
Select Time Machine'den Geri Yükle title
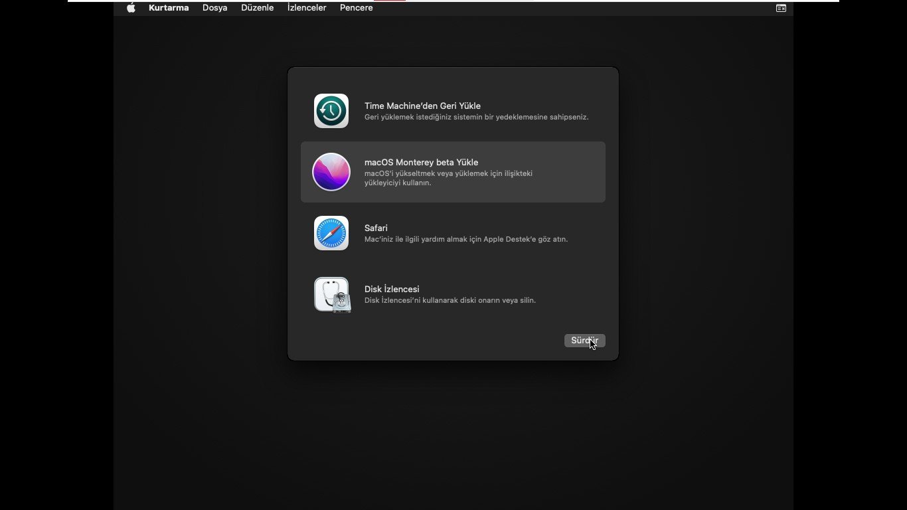point(422,106)
